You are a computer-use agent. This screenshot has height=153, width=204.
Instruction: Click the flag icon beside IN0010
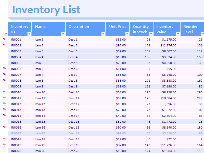point(4,92)
